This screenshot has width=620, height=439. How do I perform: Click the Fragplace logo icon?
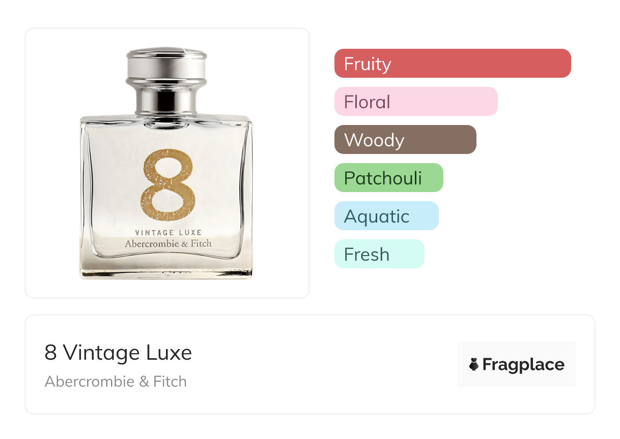(474, 364)
